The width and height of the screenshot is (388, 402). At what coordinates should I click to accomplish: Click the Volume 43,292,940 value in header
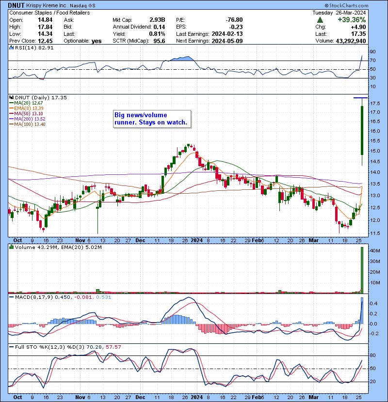[351, 41]
